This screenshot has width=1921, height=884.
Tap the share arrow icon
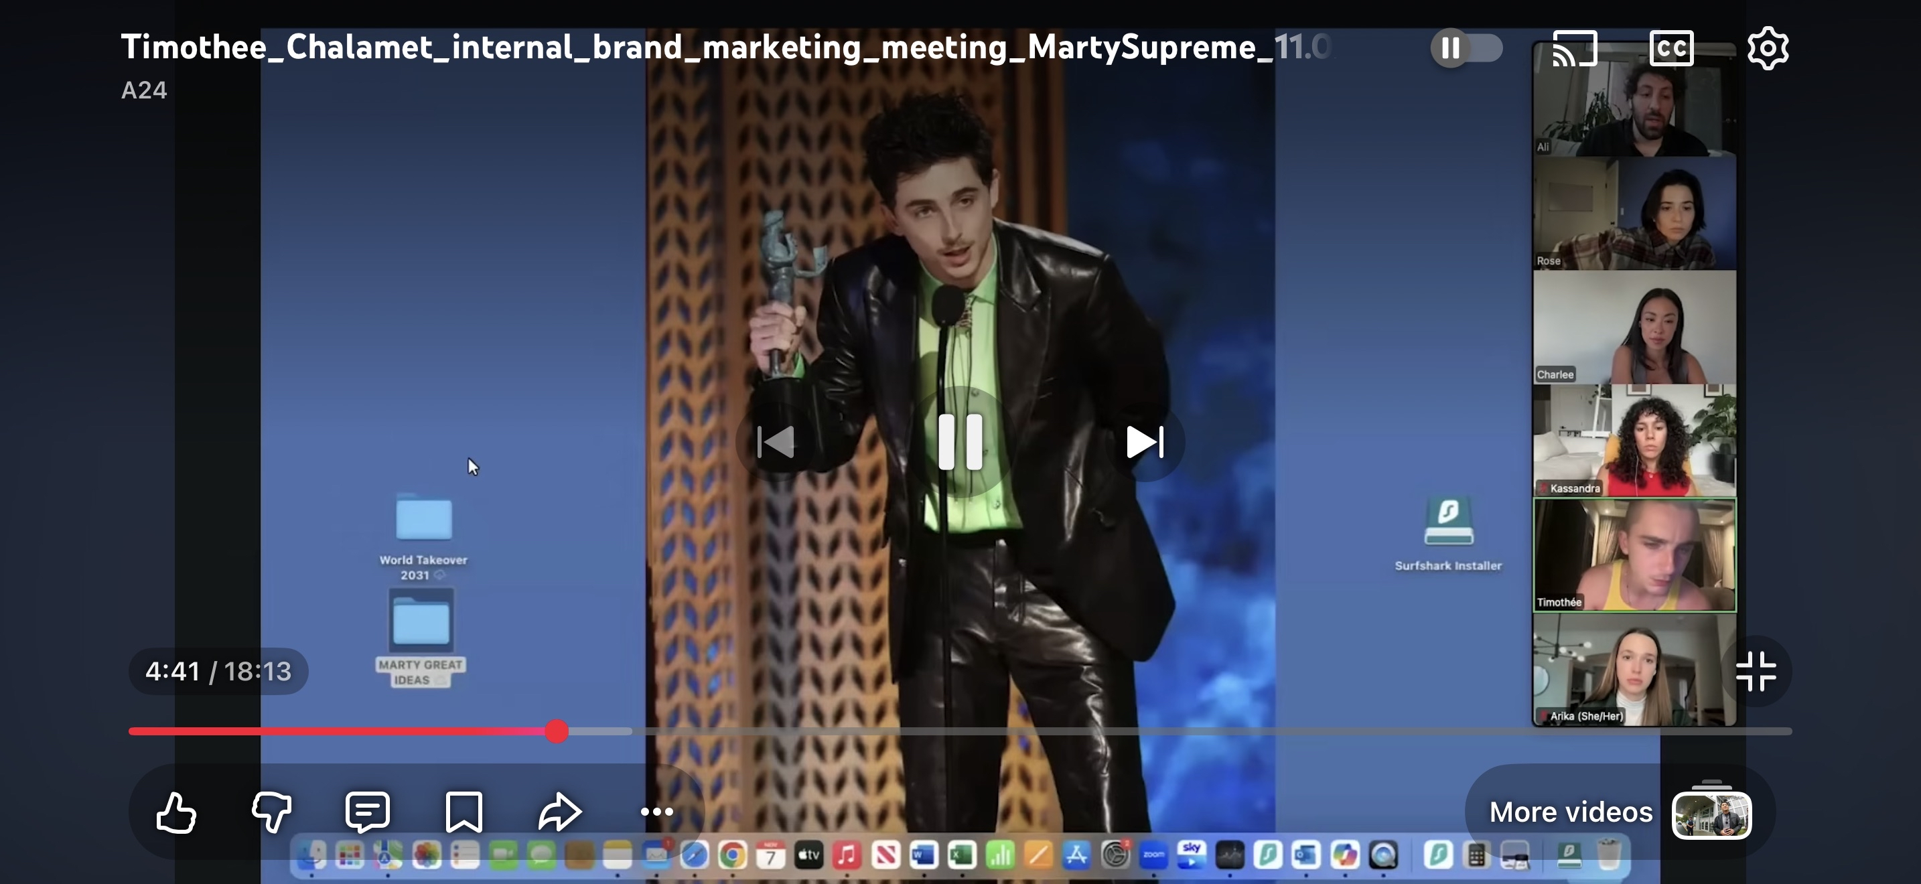(559, 812)
